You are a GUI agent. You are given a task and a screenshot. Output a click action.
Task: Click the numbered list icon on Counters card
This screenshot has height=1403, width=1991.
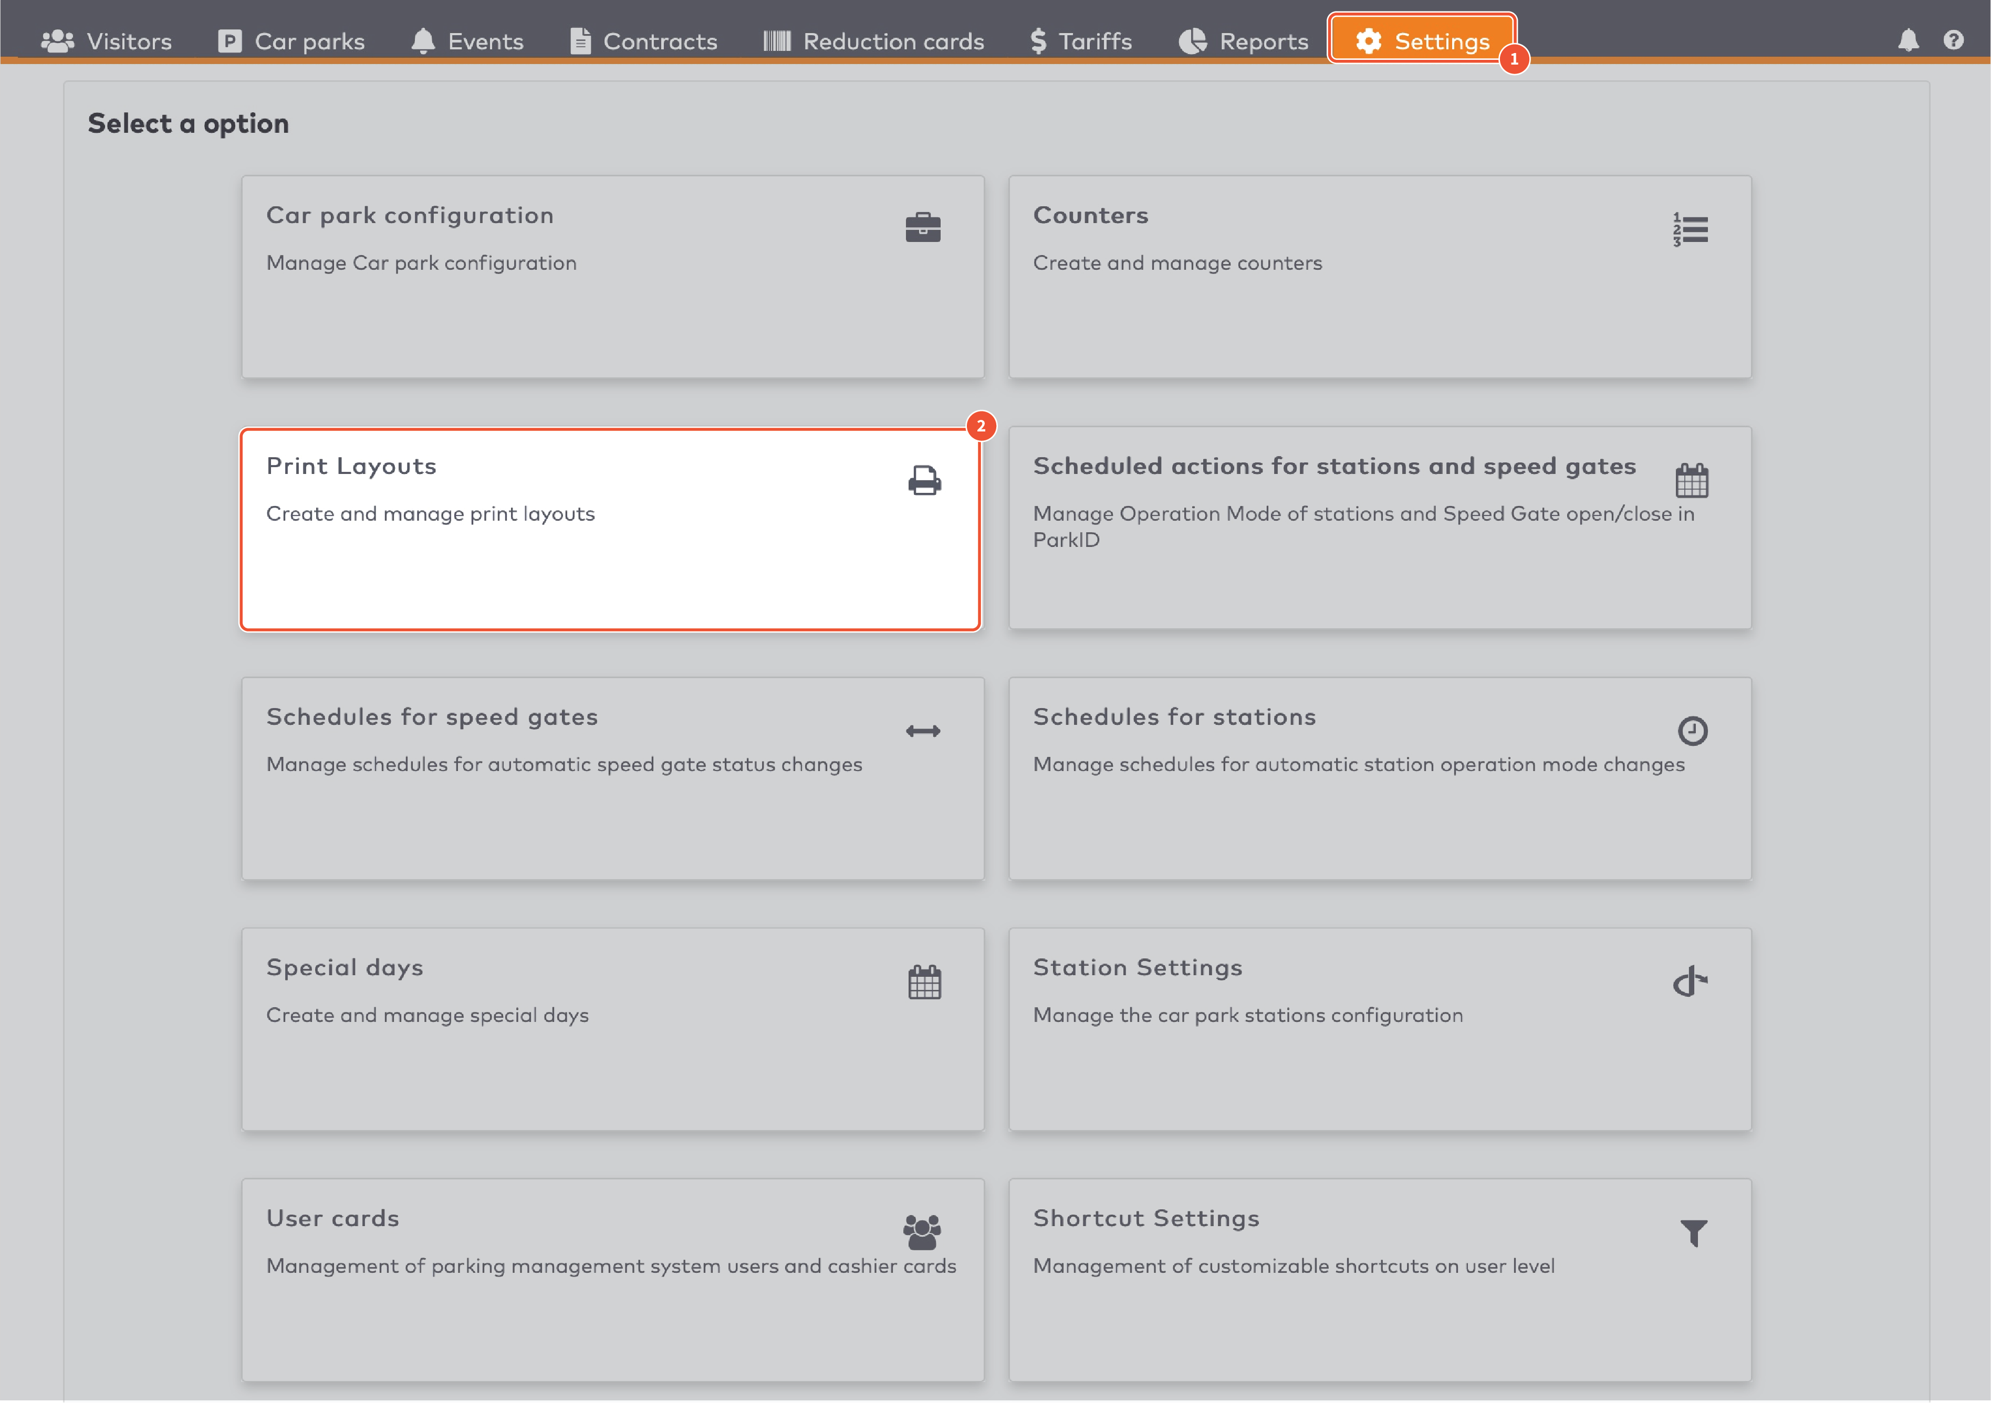[x=1690, y=230]
